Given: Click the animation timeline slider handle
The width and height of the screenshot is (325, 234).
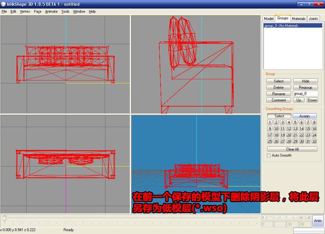Looking at the screenshot, I should click(x=5, y=218).
